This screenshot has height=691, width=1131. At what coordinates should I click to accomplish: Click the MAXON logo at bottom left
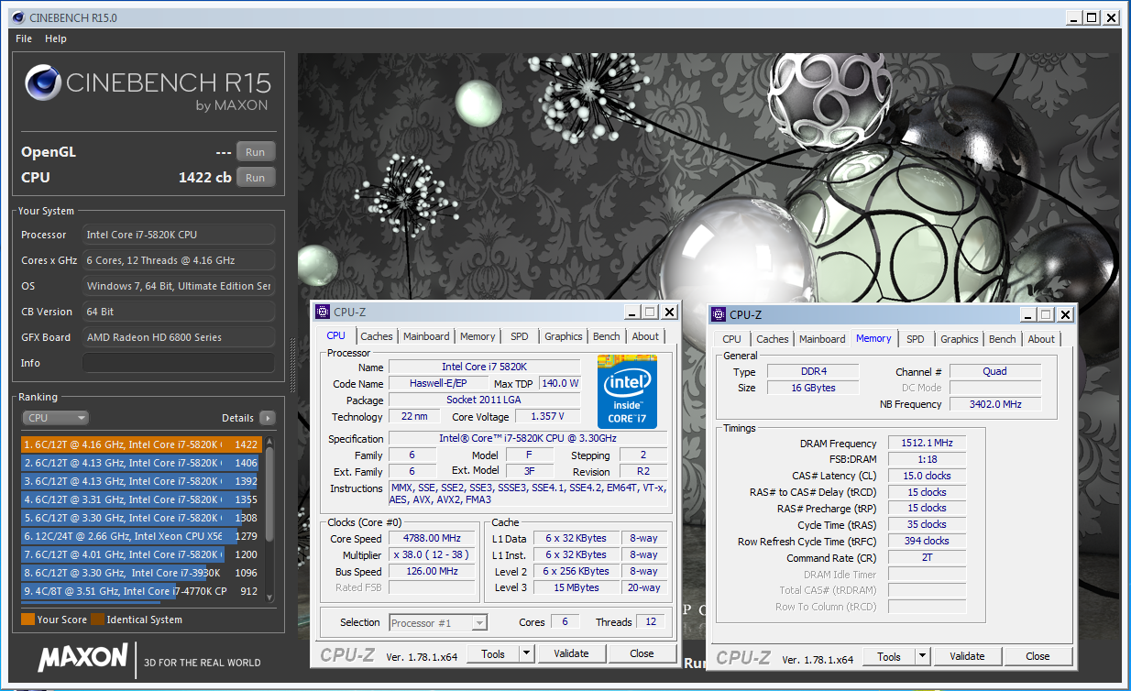tap(82, 656)
